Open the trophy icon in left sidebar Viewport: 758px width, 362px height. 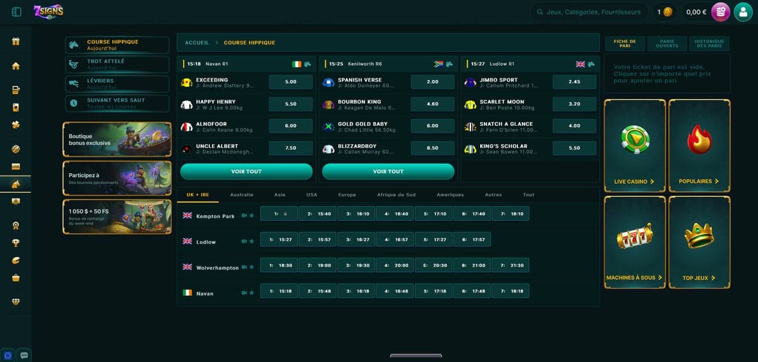pyautogui.click(x=16, y=243)
